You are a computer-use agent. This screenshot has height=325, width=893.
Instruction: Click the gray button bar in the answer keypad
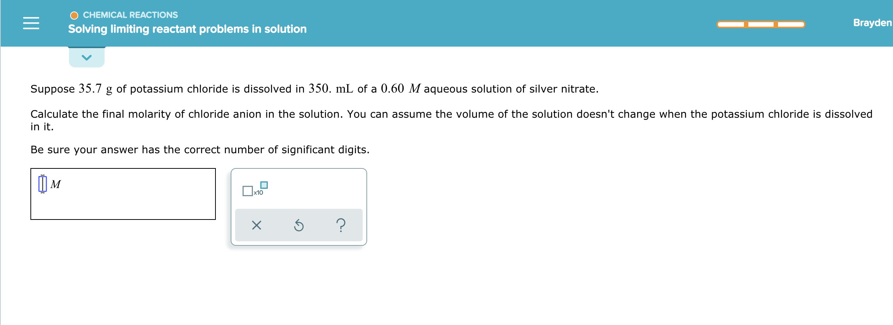pyautogui.click(x=299, y=225)
